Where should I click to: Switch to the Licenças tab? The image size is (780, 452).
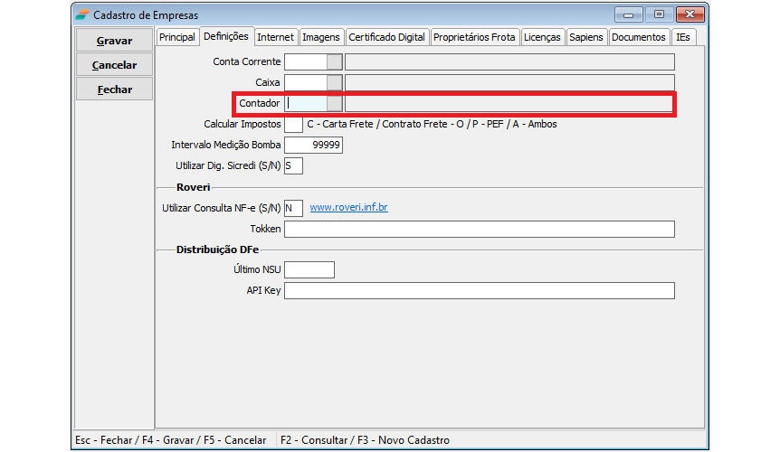(542, 37)
